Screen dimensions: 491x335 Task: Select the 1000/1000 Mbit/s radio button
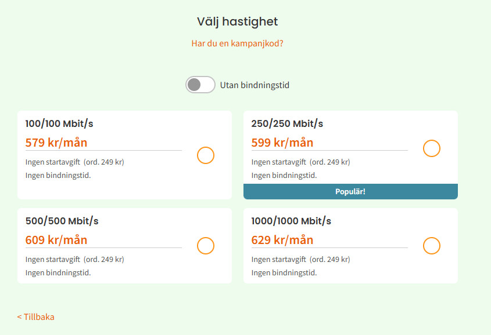pyautogui.click(x=432, y=246)
